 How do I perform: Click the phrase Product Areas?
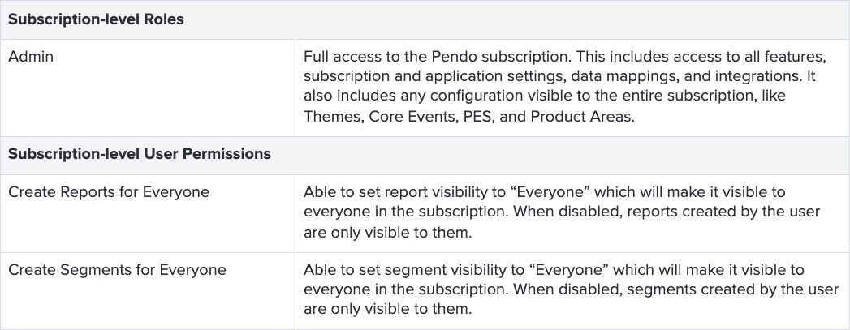pos(581,117)
